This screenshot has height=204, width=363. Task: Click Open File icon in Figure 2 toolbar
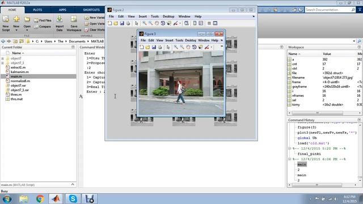pos(116,23)
